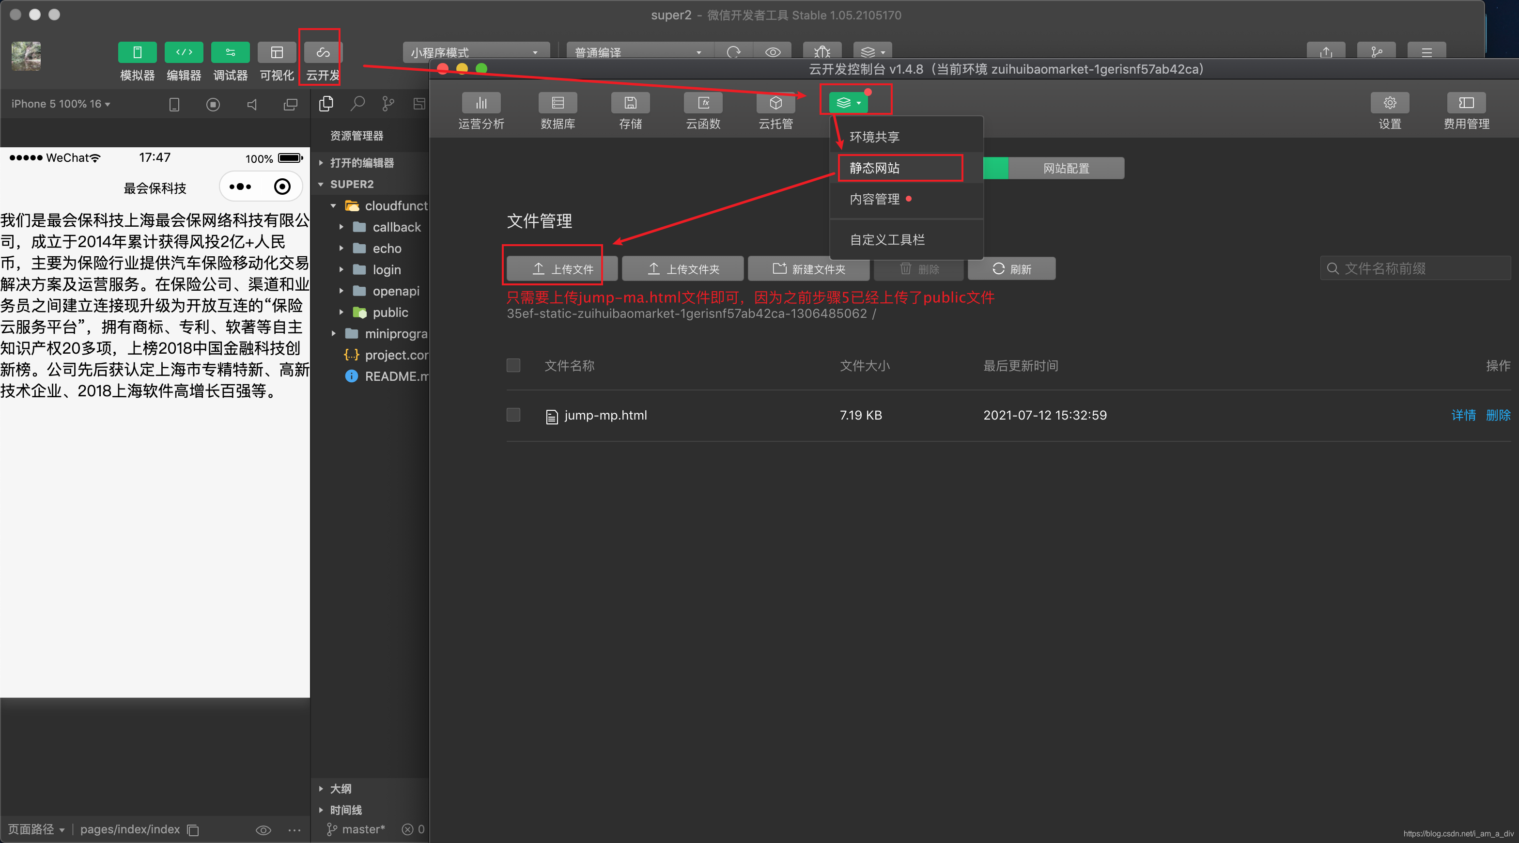Click the record icon in simulator bar
The height and width of the screenshot is (843, 1519).
213,105
